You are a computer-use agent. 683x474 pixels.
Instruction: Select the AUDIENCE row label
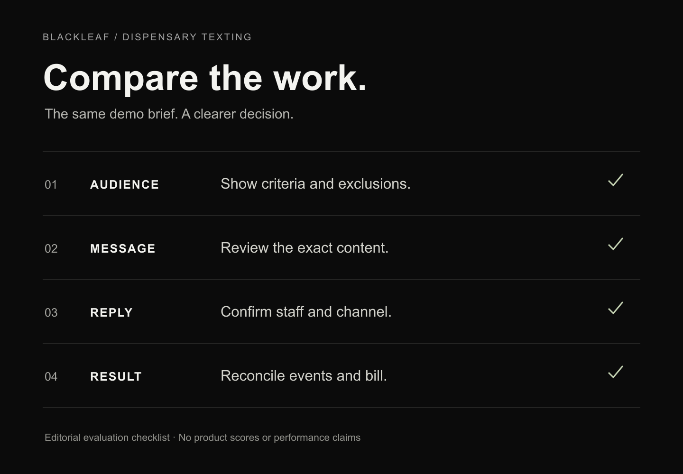(125, 184)
